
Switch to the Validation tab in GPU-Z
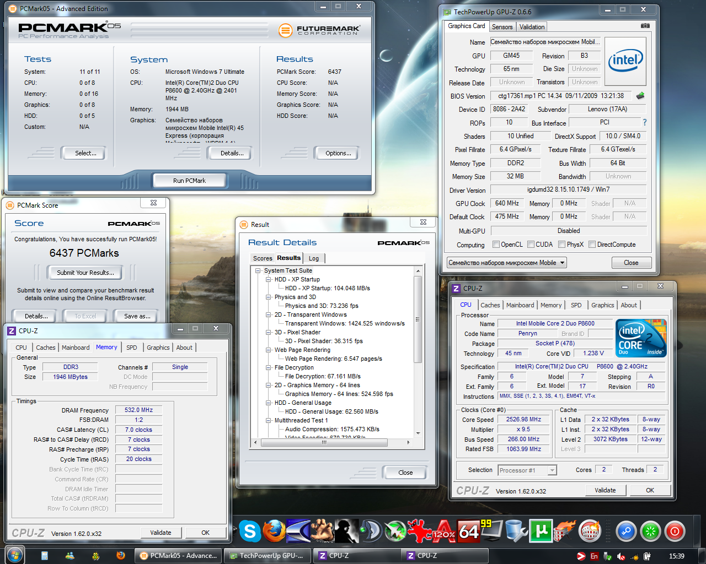pos(532,26)
